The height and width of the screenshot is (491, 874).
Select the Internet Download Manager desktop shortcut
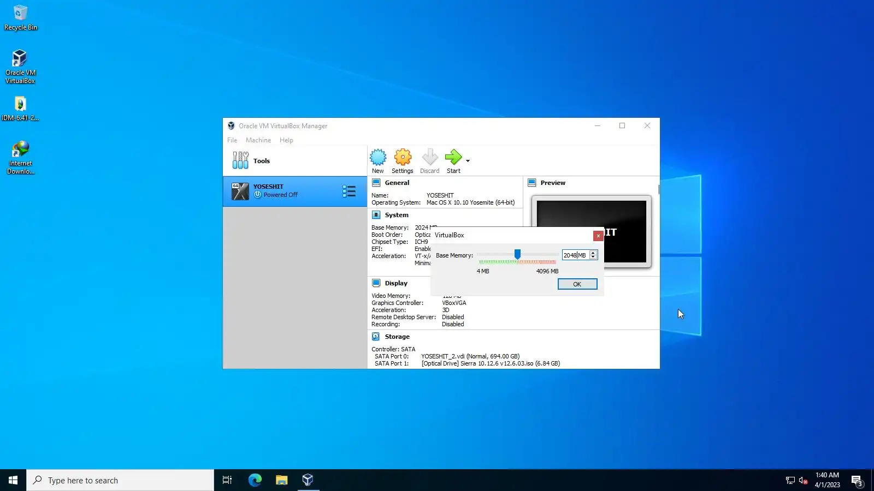20,158
